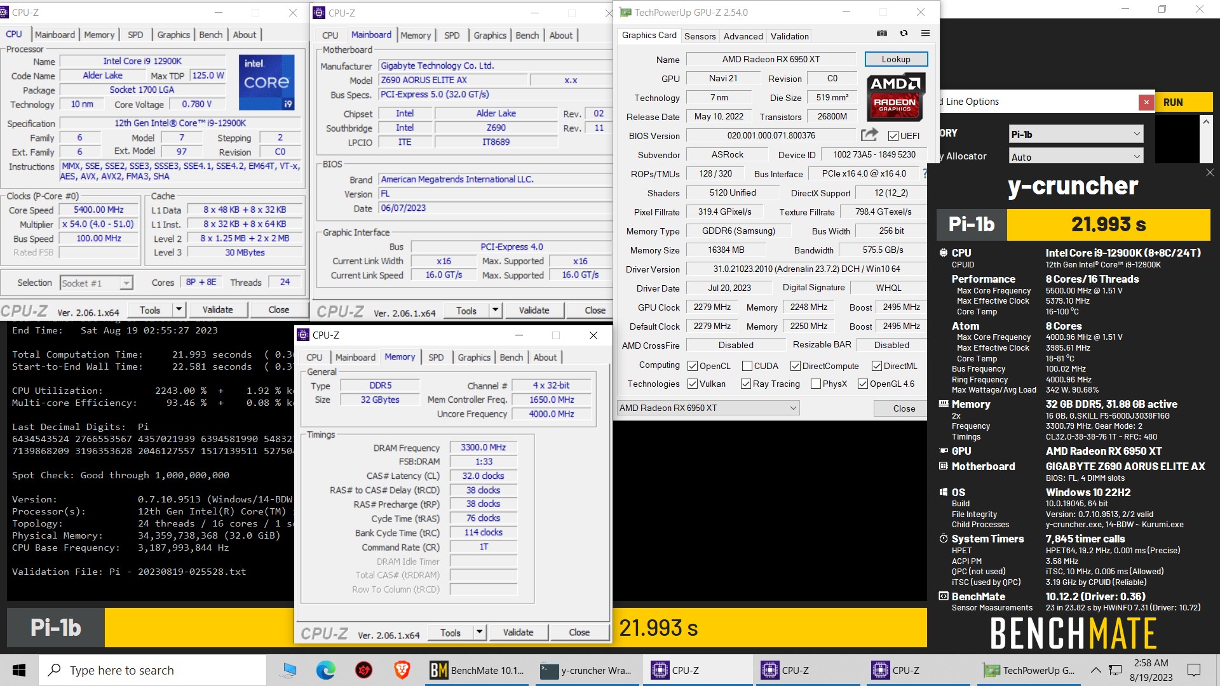Click the AMD Radeon Graphics logo
This screenshot has width=1220, height=686.
895,97
